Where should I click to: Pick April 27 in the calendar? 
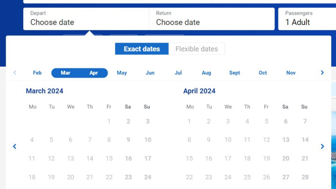tap(285, 177)
